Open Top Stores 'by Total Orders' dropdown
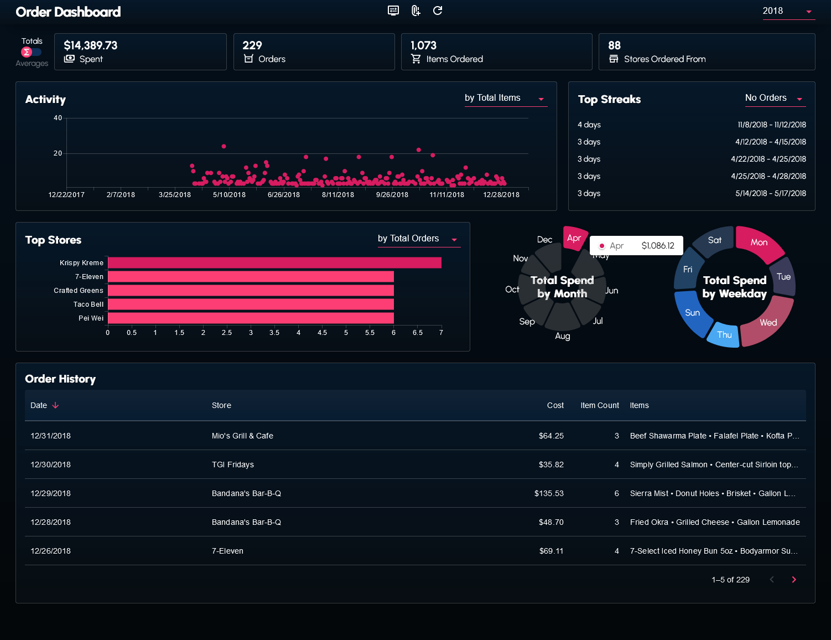Viewport: 831px width, 640px height. (x=418, y=239)
